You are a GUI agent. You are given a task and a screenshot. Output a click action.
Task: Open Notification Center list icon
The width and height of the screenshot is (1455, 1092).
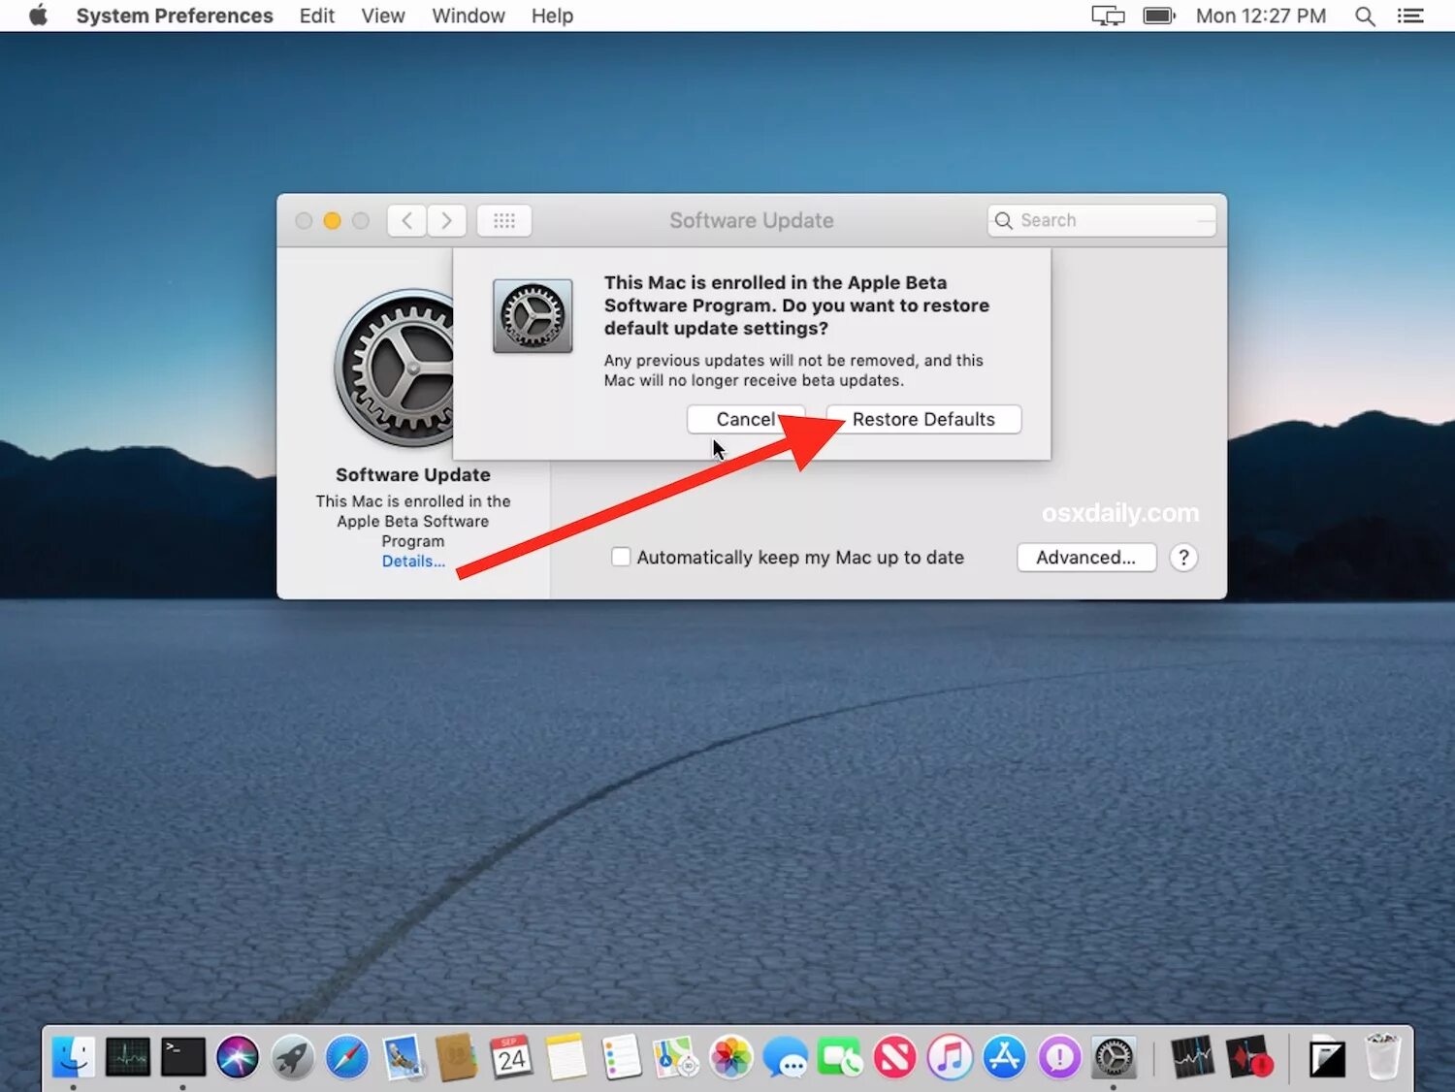click(x=1410, y=16)
